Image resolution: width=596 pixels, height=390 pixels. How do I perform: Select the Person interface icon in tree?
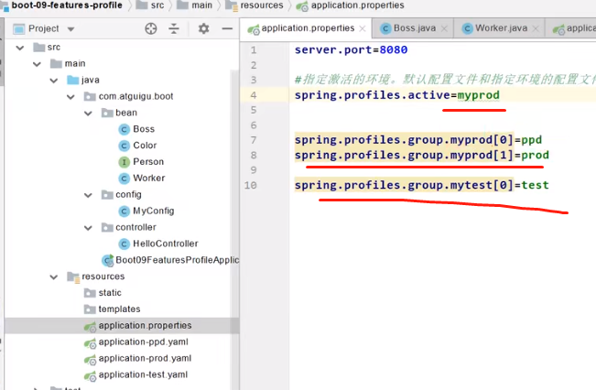[x=124, y=162]
